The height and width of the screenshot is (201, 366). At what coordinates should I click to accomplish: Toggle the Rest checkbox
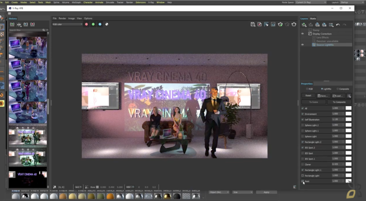(x=303, y=181)
